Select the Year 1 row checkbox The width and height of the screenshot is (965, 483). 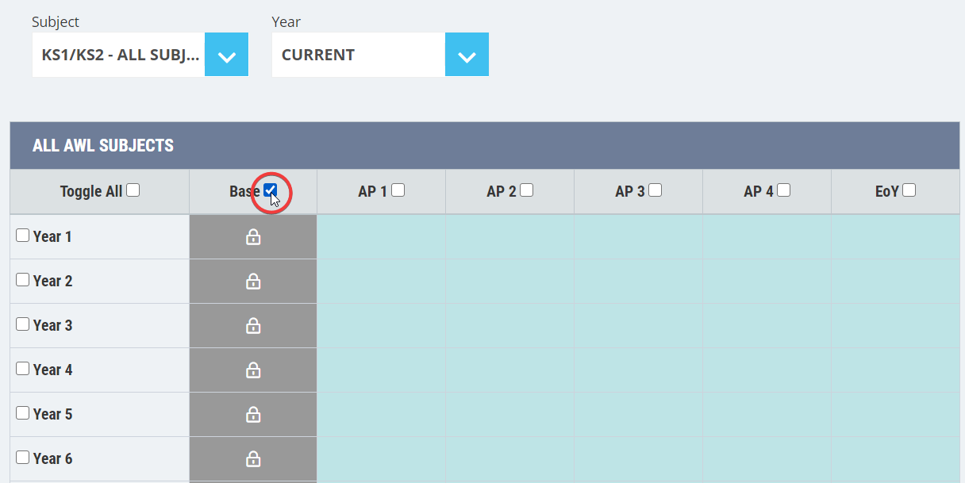[x=23, y=236]
